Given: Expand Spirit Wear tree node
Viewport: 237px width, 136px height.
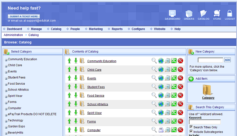Looking at the screenshot, I should pos(6,97).
